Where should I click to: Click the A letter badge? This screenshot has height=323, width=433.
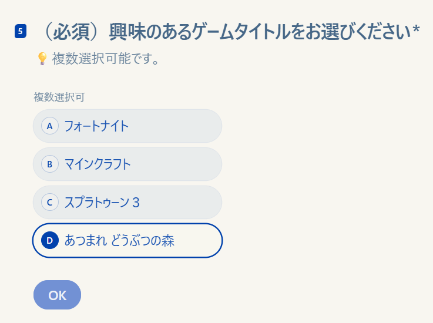pos(49,126)
